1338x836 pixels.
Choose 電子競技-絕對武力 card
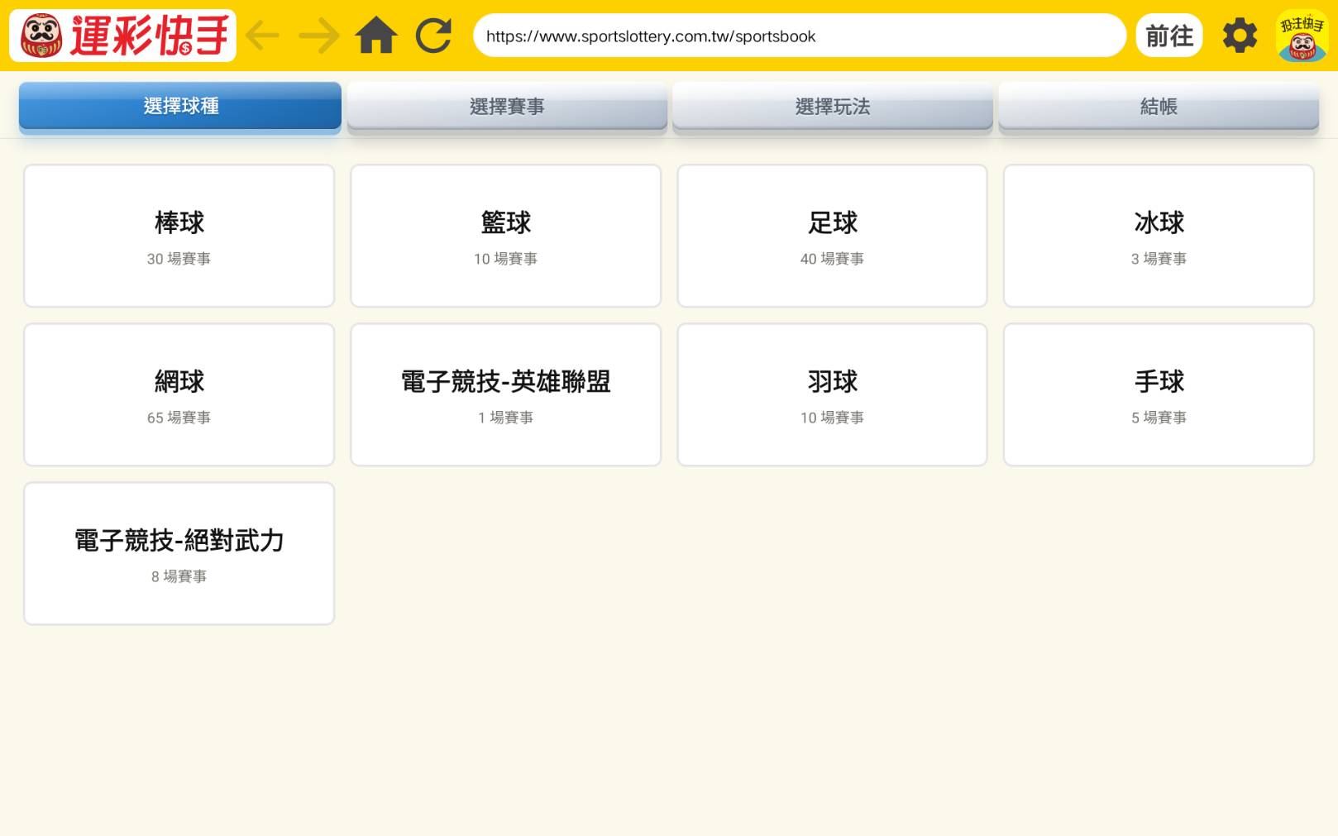[179, 553]
